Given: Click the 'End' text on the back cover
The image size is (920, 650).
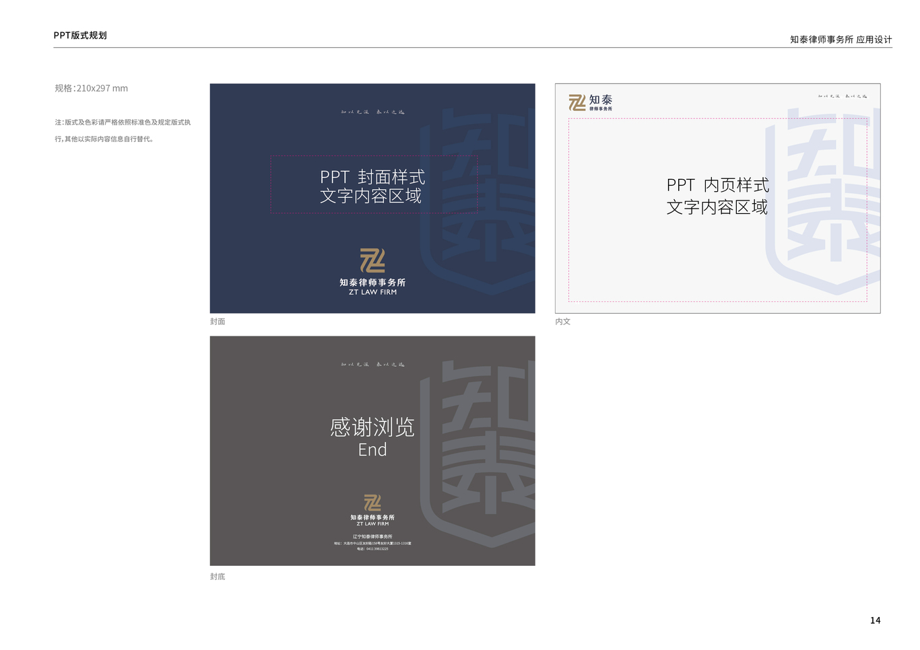Looking at the screenshot, I should [x=372, y=449].
